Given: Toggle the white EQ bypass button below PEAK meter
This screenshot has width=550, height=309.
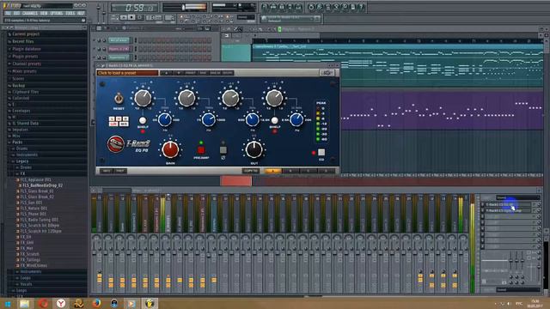Looking at the screenshot, I should [321, 153].
